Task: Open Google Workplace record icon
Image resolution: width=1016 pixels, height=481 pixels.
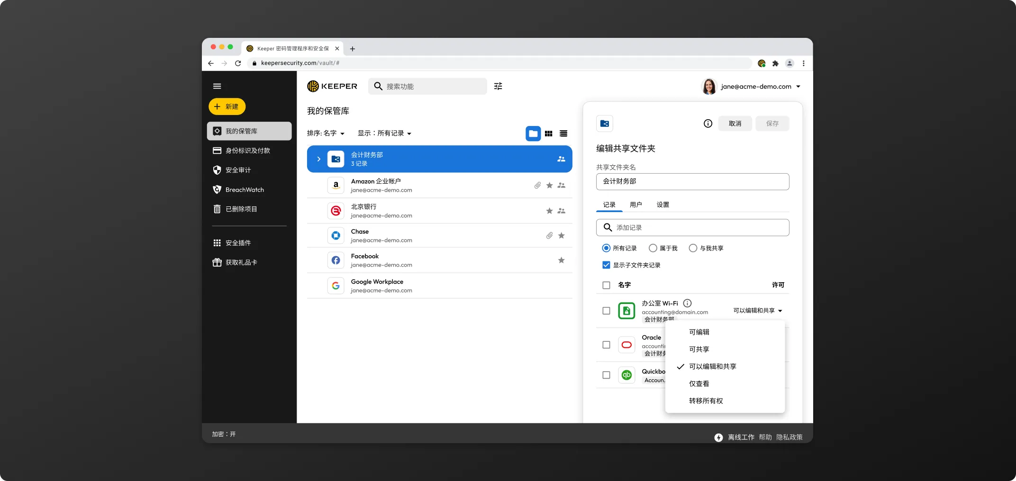Action: coord(336,286)
